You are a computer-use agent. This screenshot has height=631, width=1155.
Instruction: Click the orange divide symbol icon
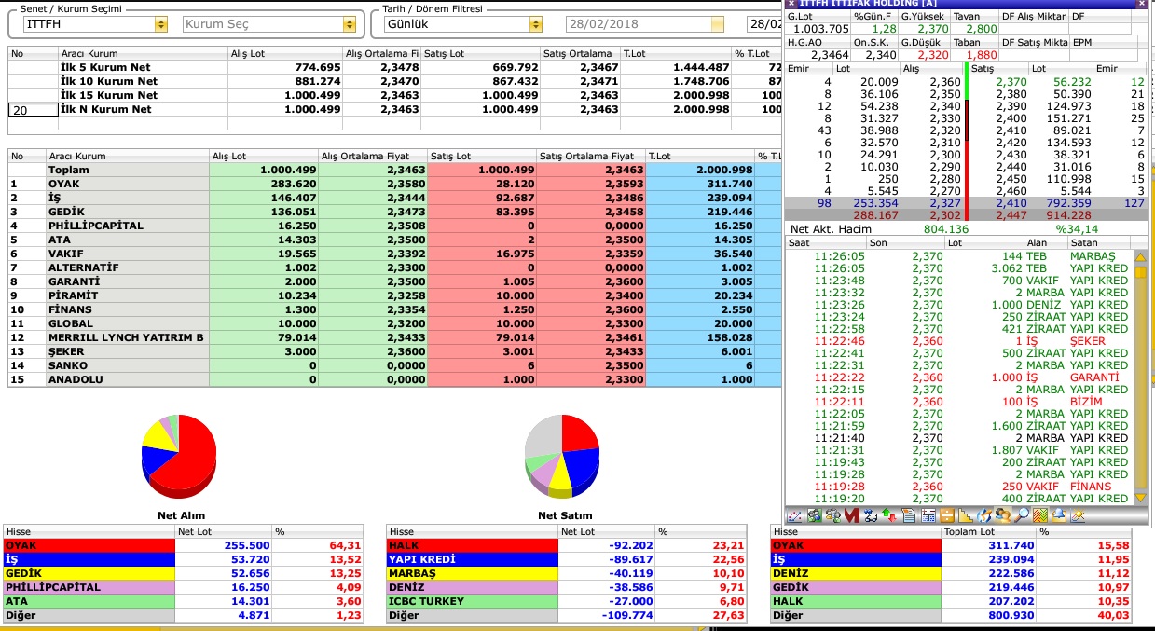[x=947, y=514]
